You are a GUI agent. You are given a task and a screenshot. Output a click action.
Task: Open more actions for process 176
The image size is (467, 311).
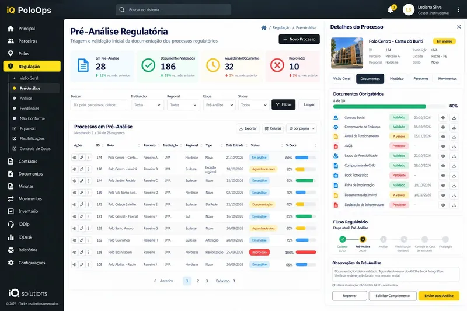pos(89,169)
